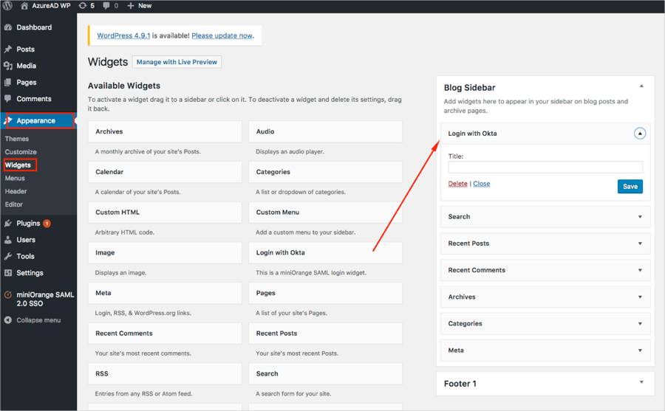Screen dimensions: 665x411
Task: Collapse the Blog Sidebar panel
Action: tap(641, 86)
